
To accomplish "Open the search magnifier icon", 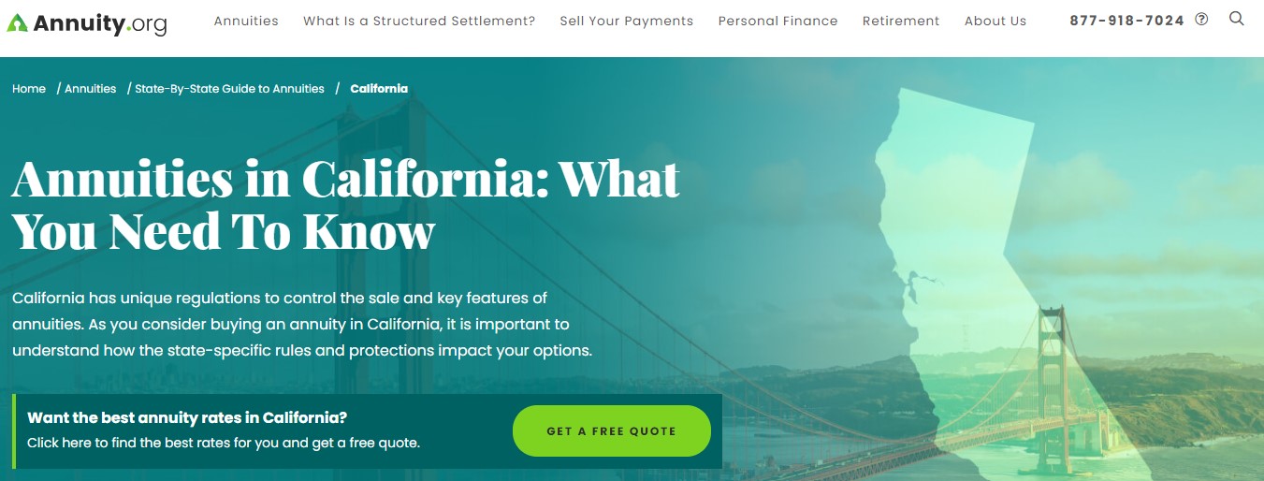I will point(1237,19).
